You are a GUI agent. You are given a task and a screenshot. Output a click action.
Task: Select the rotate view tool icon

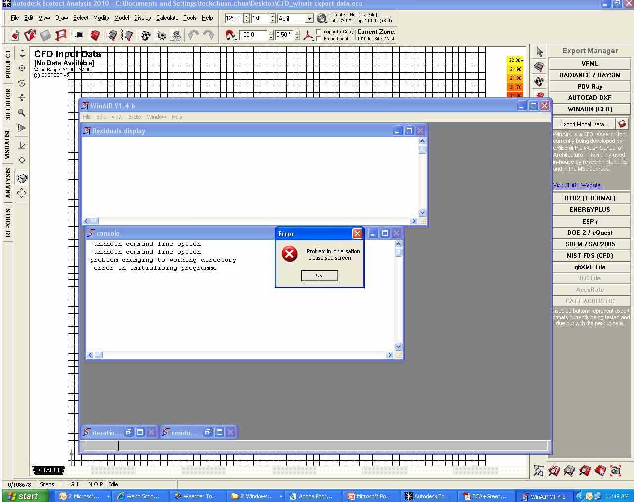coord(22,83)
